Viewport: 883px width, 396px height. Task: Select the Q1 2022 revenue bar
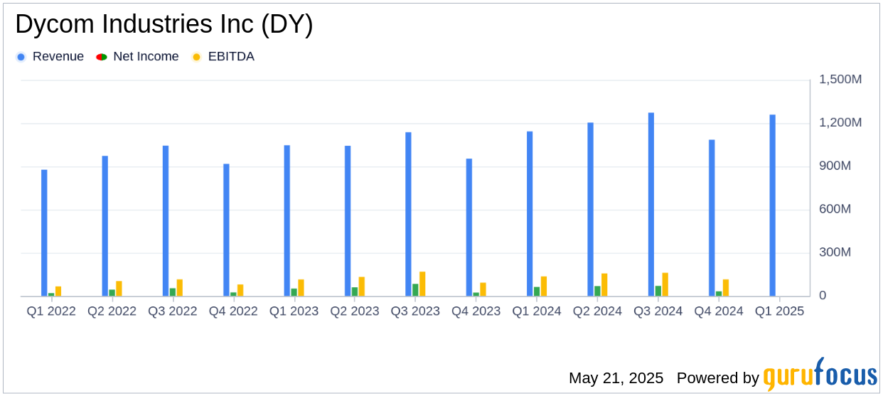click(x=44, y=233)
